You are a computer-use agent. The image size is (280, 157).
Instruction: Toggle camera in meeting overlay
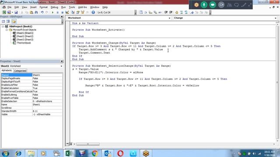[x=221, y=5]
